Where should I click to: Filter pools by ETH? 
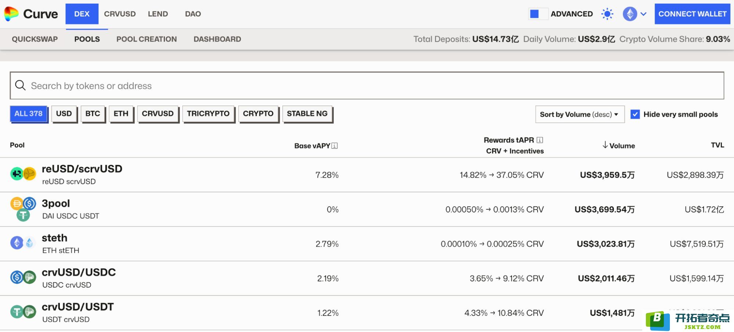[x=121, y=114]
